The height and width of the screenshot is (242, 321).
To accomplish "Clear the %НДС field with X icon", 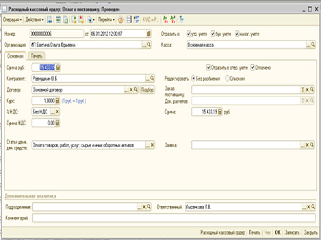I will 57,112.
